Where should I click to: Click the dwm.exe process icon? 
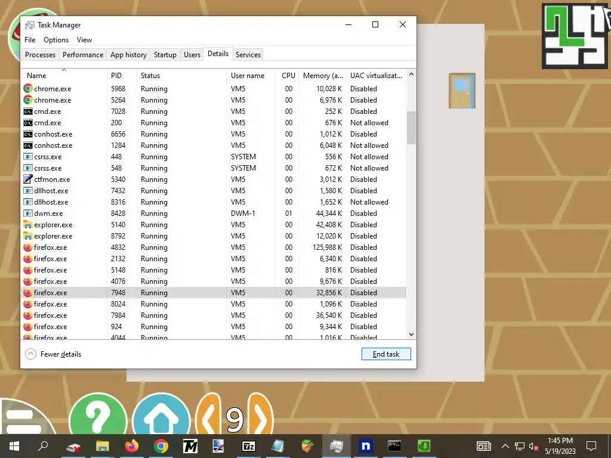27,213
